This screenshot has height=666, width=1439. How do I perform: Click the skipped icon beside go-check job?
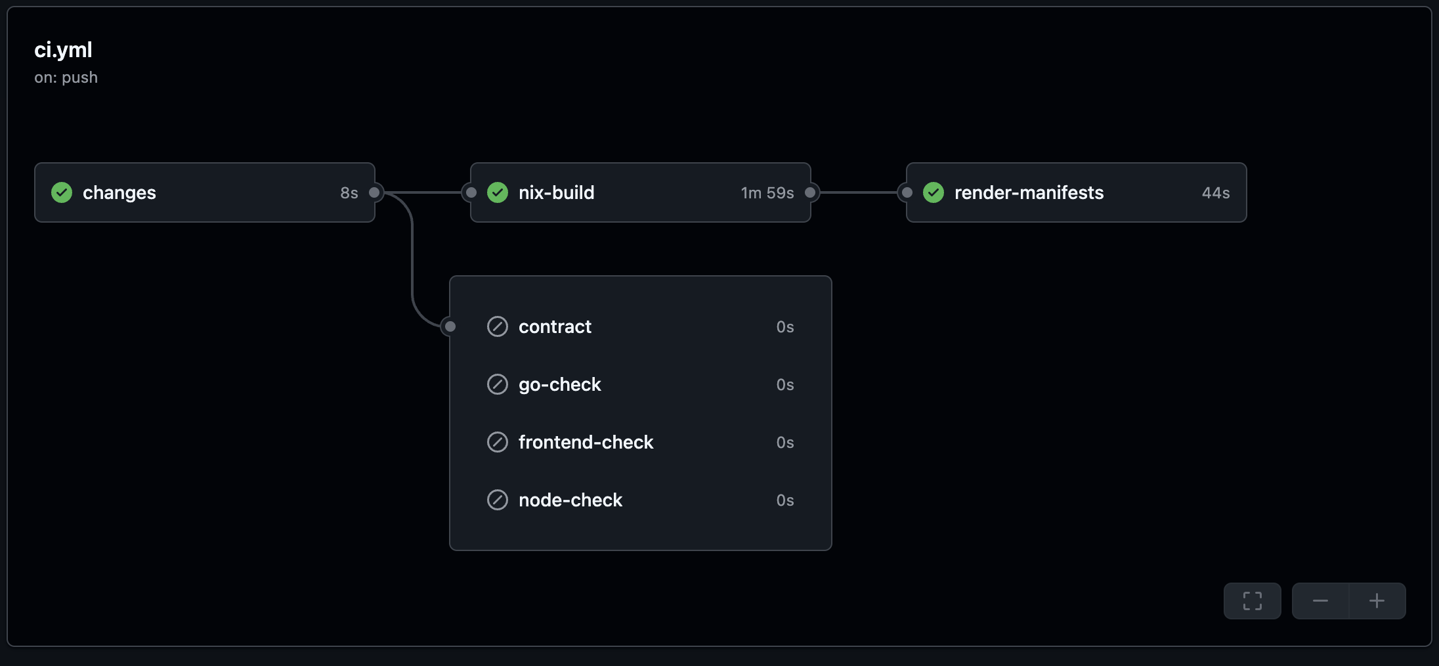click(498, 384)
